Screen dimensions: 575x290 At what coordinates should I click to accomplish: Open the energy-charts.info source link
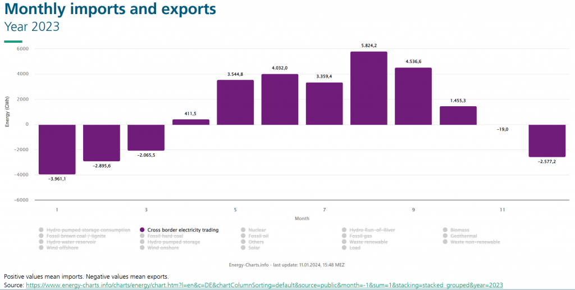pyautogui.click(x=264, y=285)
